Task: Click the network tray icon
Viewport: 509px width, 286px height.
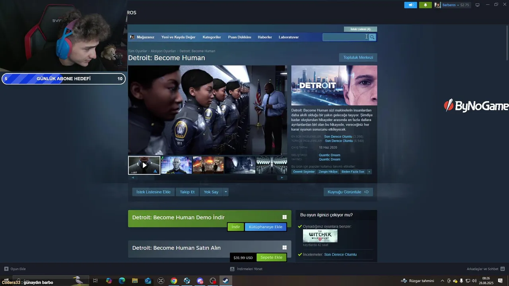Action: [468, 281]
